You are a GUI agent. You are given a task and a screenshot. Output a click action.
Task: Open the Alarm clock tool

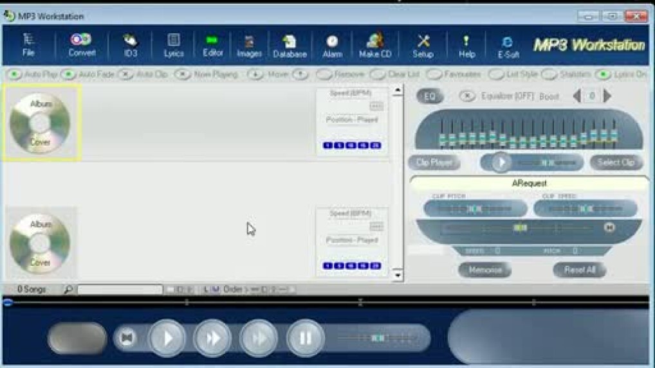(x=332, y=45)
